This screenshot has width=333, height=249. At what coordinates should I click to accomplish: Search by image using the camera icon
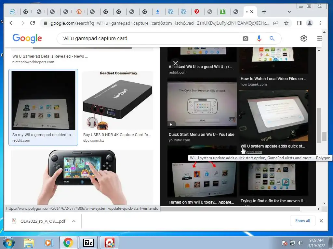[x=245, y=39]
